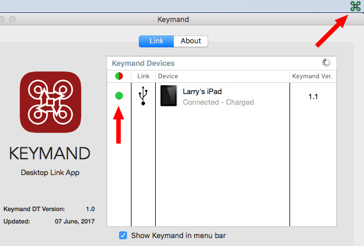Image resolution: width=364 pixels, height=246 pixels.
Task: Select the Larry's iPad device row
Action: pos(222,96)
